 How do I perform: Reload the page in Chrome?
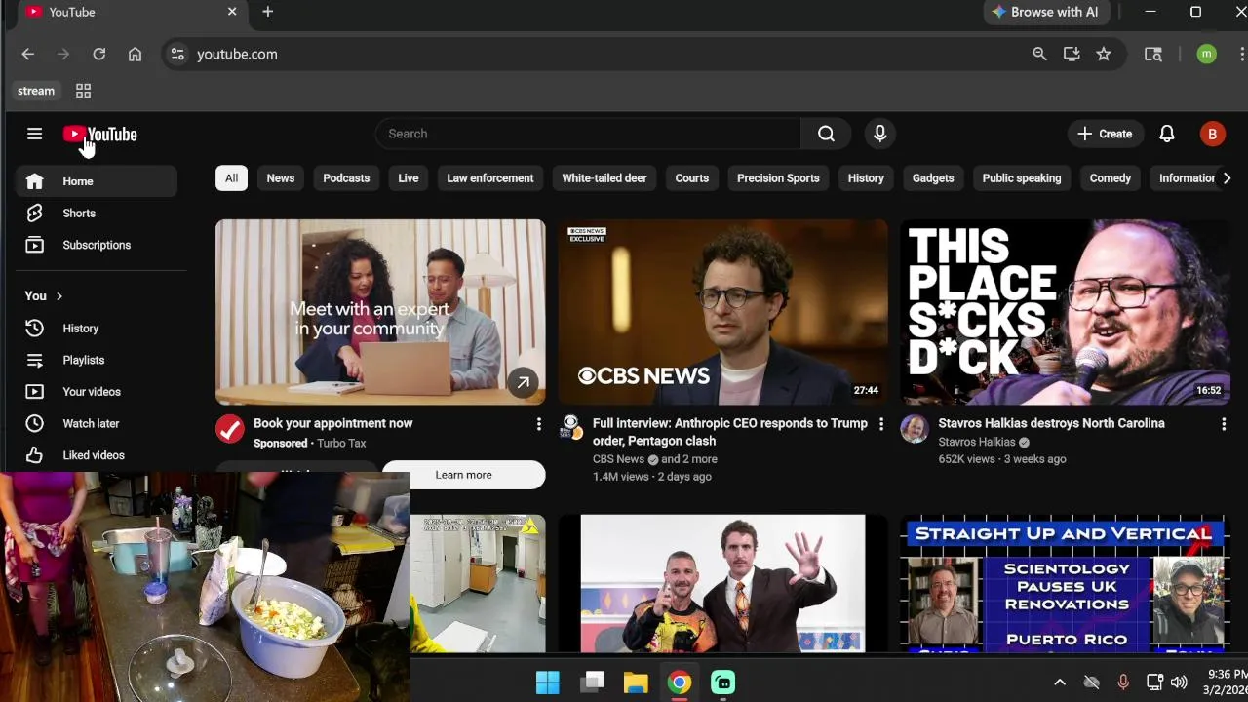[98, 55]
